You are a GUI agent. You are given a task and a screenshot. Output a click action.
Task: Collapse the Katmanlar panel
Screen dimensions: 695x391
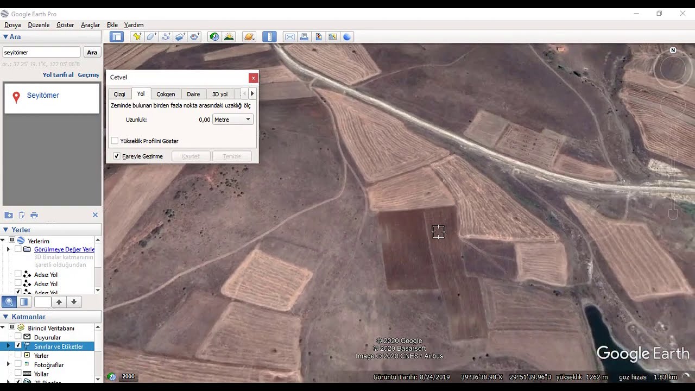point(6,317)
